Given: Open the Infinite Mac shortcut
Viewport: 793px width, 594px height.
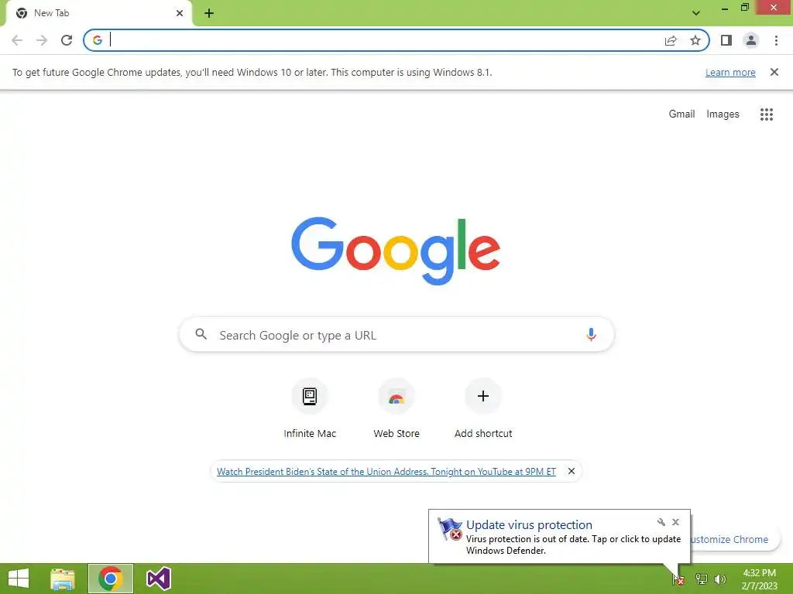Looking at the screenshot, I should [310, 408].
